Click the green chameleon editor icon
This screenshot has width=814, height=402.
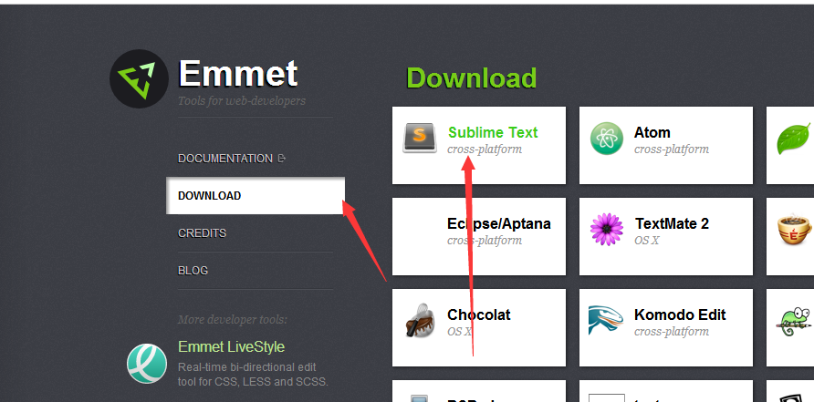794,321
